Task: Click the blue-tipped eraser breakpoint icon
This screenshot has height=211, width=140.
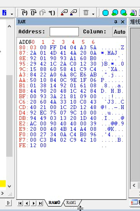Action: [x=73, y=12]
